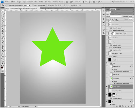This screenshot has width=135, height=108.
Task: Select the Crop tool
Action: click(2, 21)
